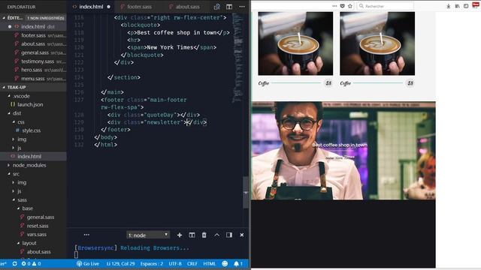481x270 pixels.
Task: Click the EXPLORATEUR panel header
Action: pyautogui.click(x=22, y=7)
